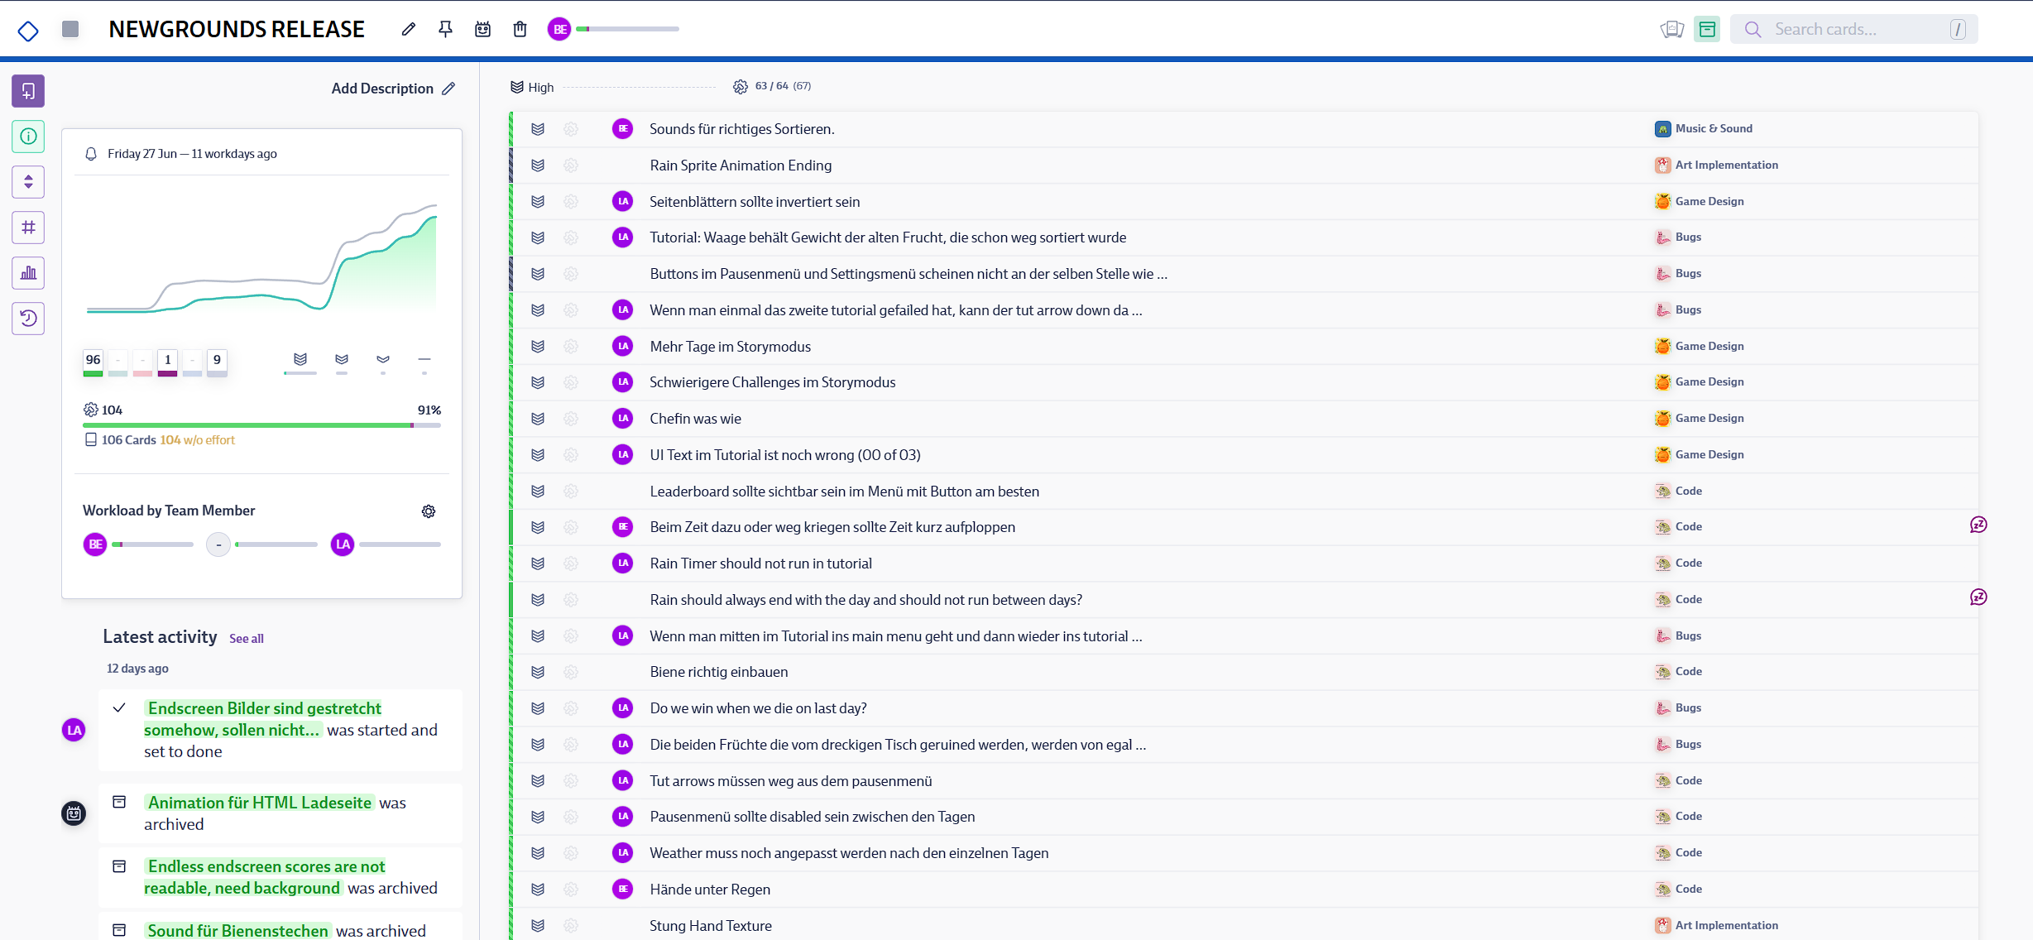Open the history clock sidebar tab

pos(28,319)
